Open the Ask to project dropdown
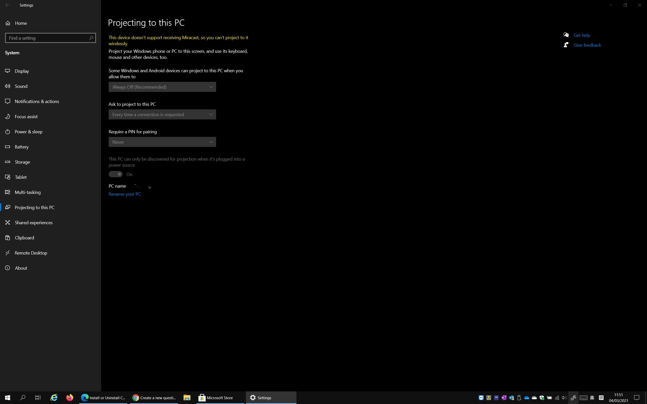The width and height of the screenshot is (647, 404). tap(162, 114)
